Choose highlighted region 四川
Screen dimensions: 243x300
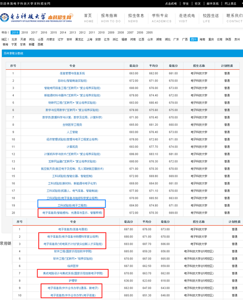[194, 39]
